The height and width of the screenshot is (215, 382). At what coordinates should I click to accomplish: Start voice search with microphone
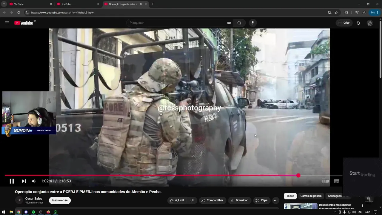pos(253,23)
